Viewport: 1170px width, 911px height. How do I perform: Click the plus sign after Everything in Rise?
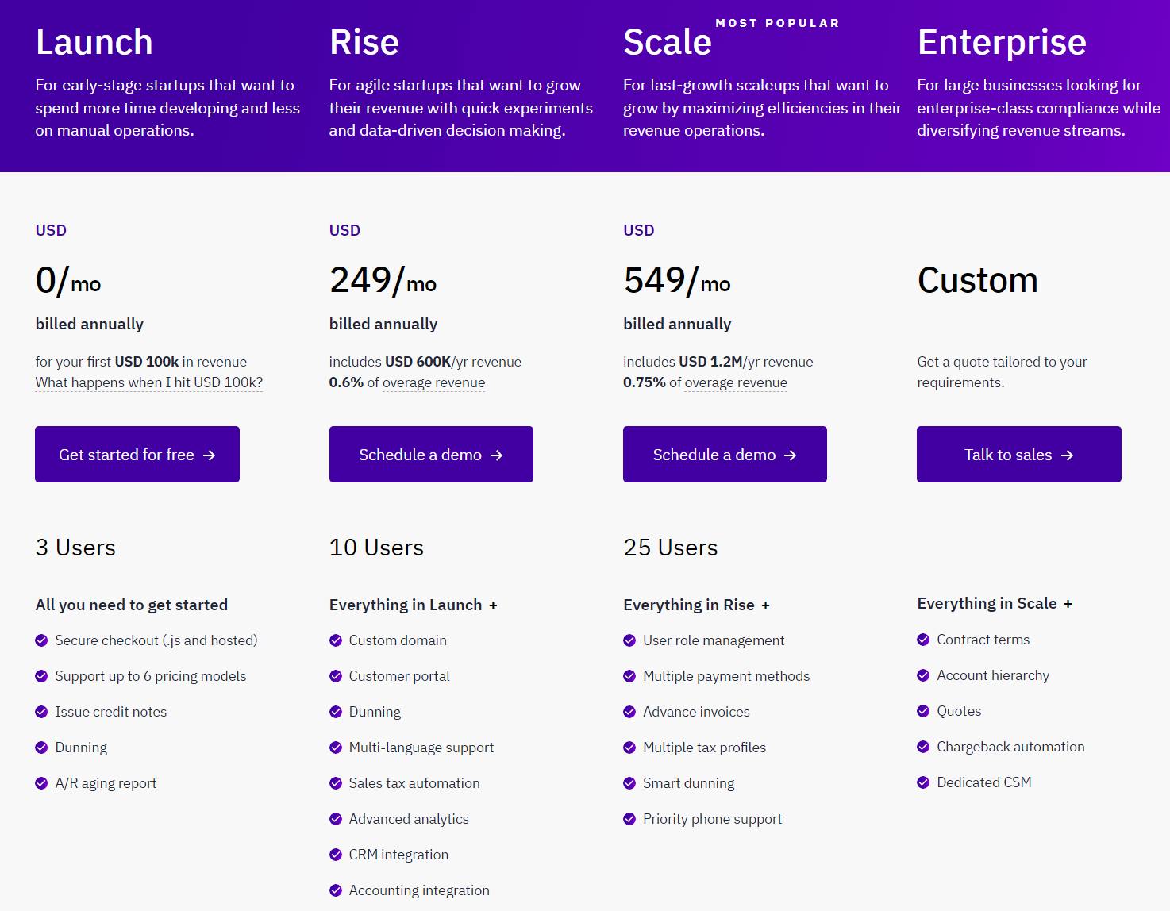click(x=765, y=605)
